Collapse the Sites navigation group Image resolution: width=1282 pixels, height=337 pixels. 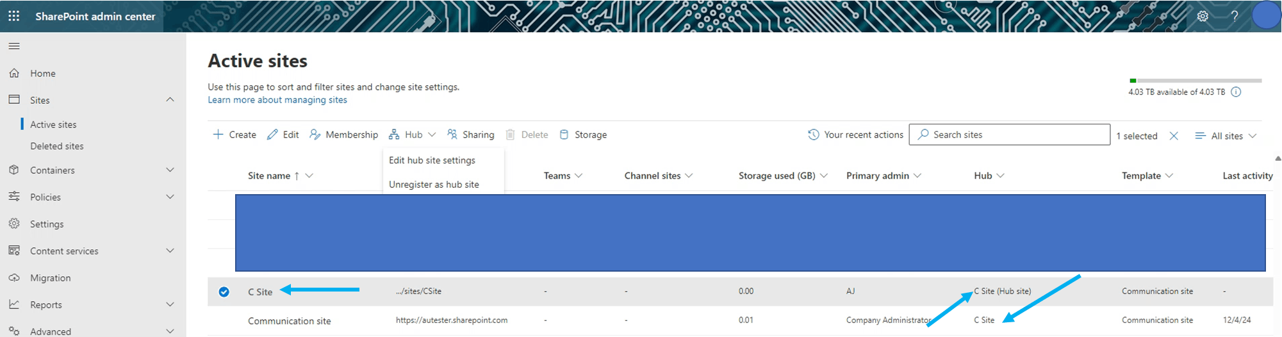click(x=170, y=99)
